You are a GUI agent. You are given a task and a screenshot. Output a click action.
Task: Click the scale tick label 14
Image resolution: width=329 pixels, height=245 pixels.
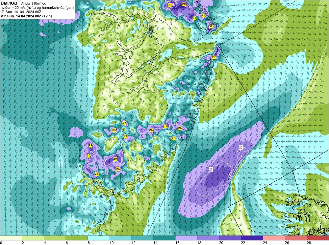coord(155,243)
